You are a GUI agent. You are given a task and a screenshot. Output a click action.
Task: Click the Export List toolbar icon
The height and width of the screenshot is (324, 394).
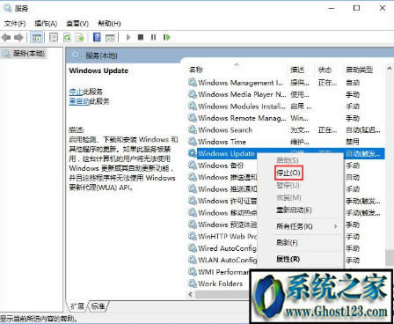[x=79, y=37]
